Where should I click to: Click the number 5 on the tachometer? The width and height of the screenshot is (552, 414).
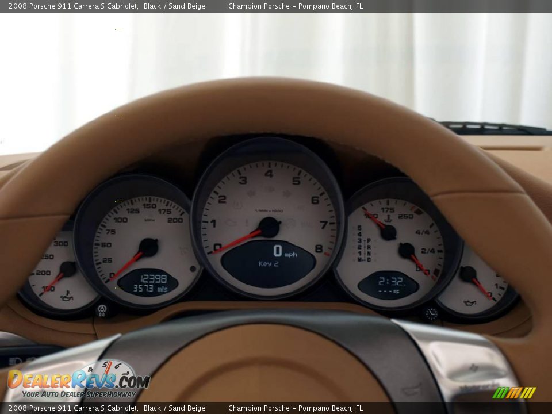[x=296, y=181]
